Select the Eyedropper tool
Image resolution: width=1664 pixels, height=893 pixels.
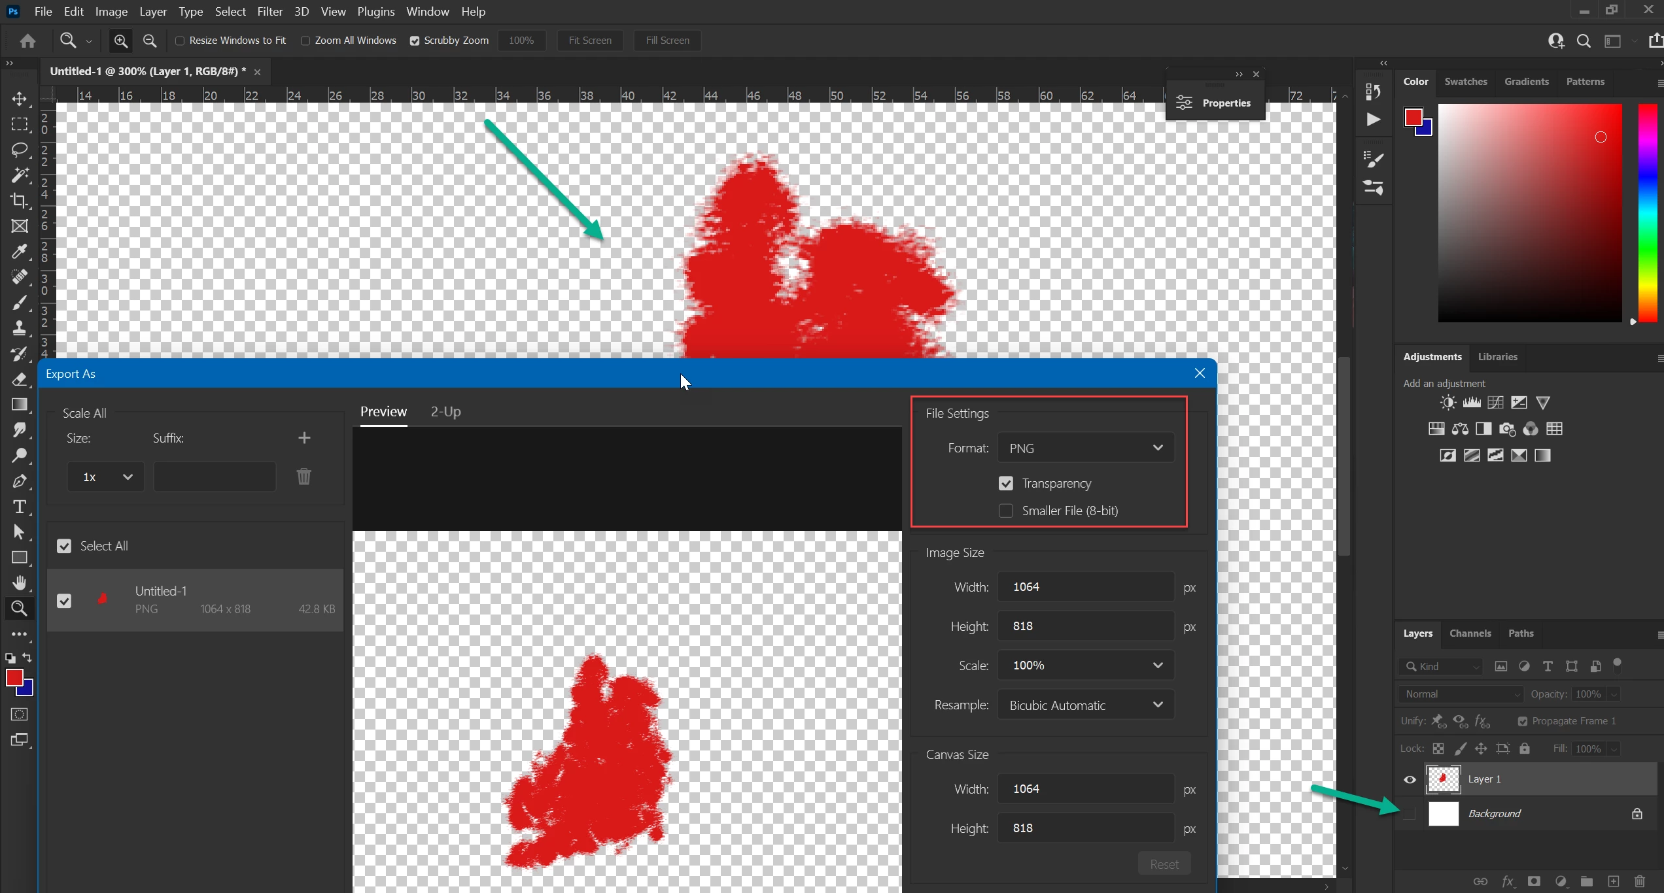[x=20, y=252]
